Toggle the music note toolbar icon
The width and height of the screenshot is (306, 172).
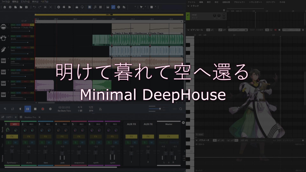(x=95, y=7)
